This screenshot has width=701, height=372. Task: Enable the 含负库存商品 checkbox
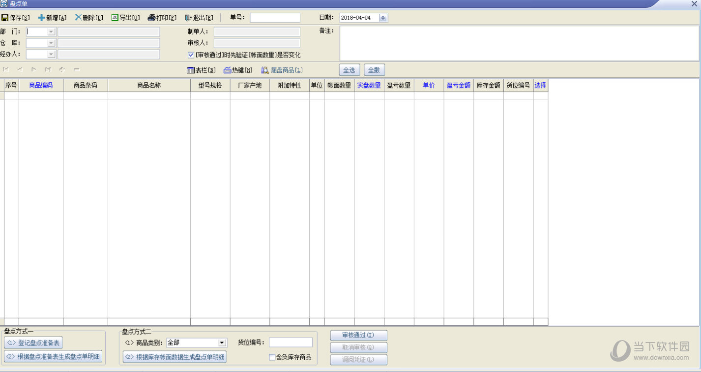coord(272,357)
